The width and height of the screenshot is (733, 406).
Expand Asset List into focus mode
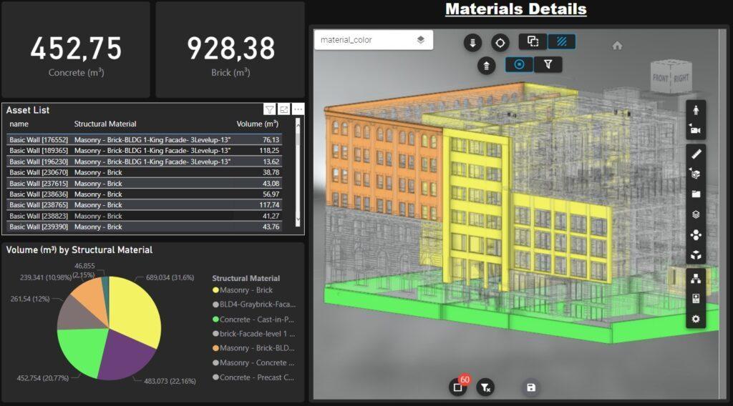(x=283, y=109)
